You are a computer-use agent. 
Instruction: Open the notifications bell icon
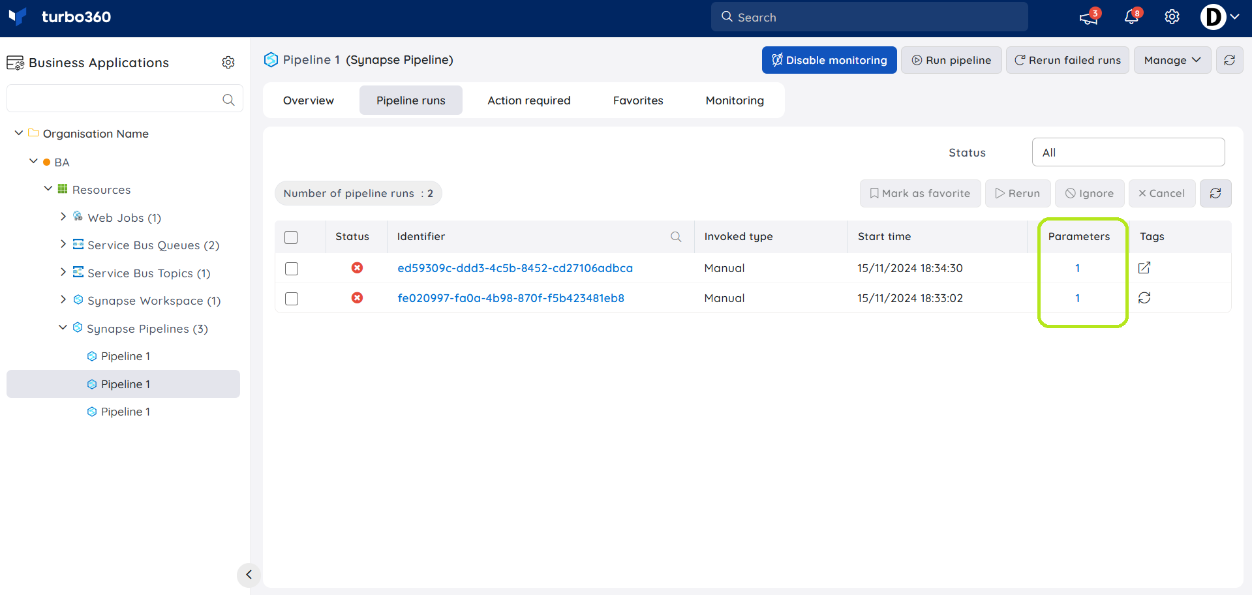1131,18
